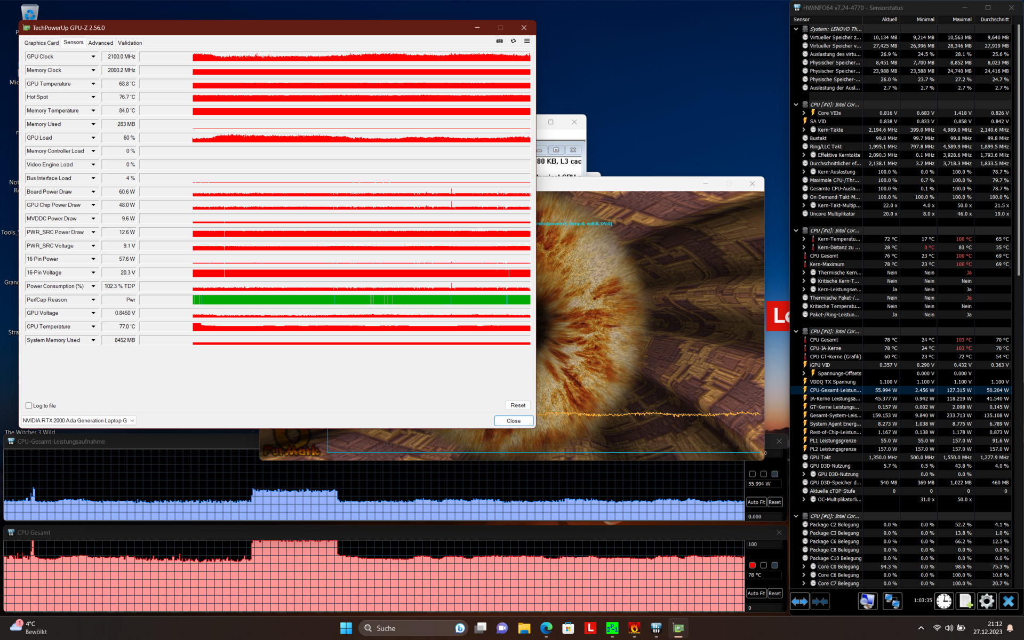The image size is (1024, 640).
Task: Open the NVIDIA RTX 2000 GPU selector
Action: pos(79,420)
